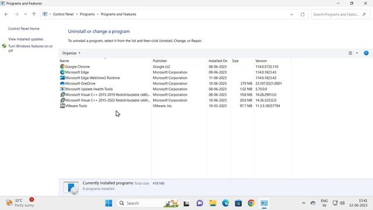The width and height of the screenshot is (373, 210).
Task: Sort by the Version column header
Action: [x=261, y=61]
